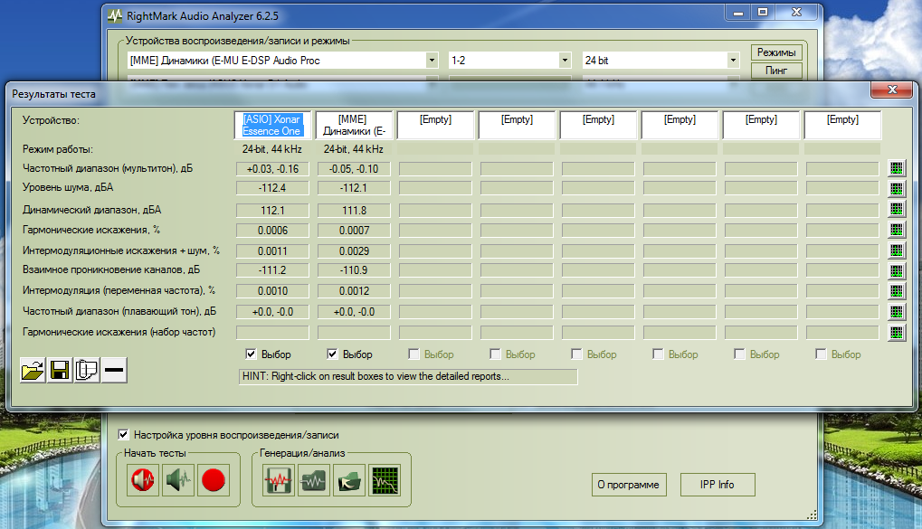Expand the [MME] Динамики (E-MU E-DSP) device dropdown
This screenshot has width=922, height=529.
(432, 60)
